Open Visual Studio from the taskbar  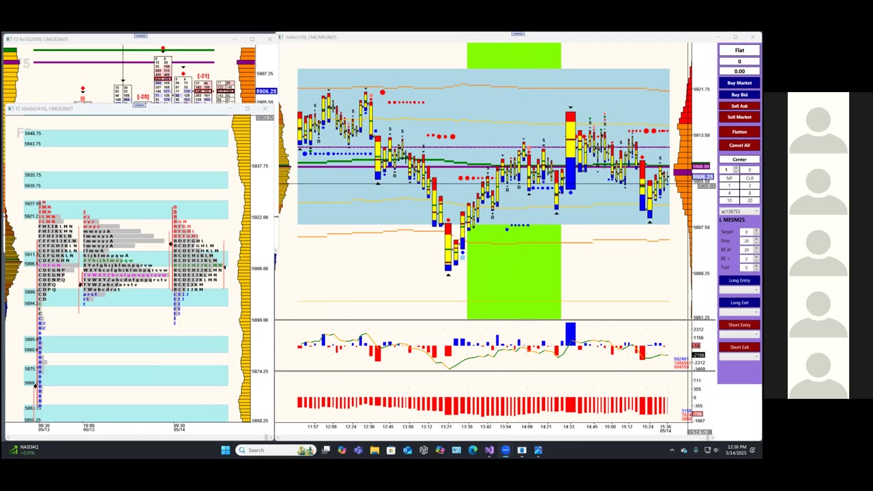[489, 450]
